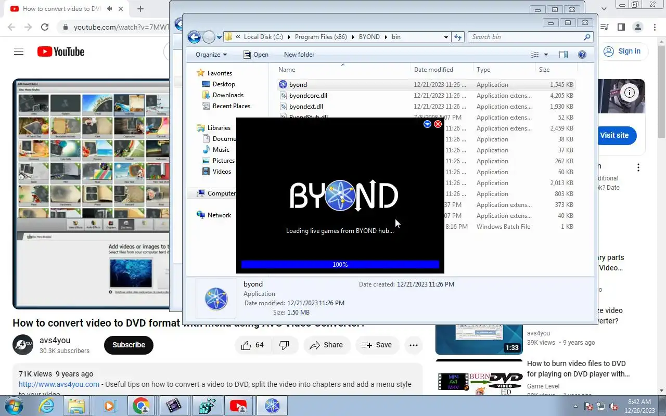This screenshot has width=666, height=416.
Task: Open the Music library
Action: pyautogui.click(x=221, y=150)
